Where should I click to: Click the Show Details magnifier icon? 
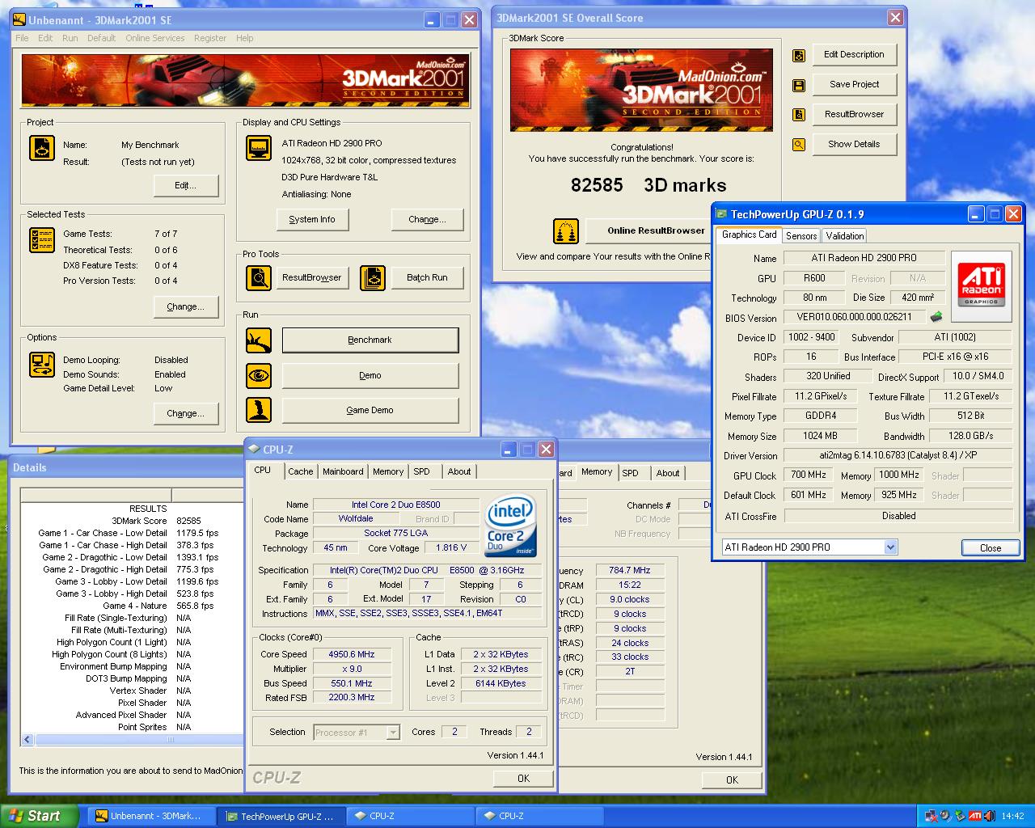(799, 145)
